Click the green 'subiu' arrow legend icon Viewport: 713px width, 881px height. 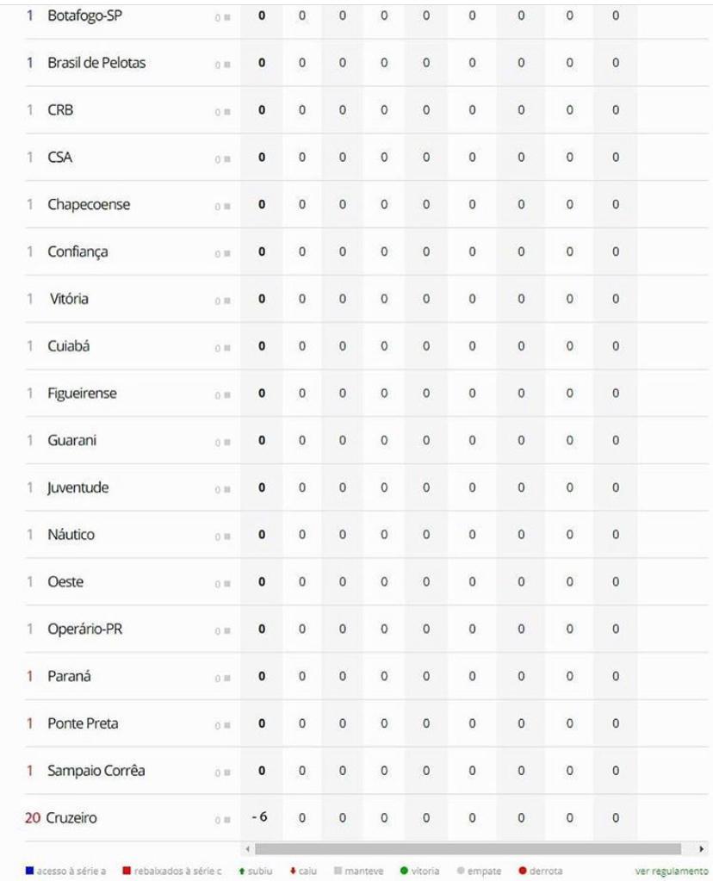click(x=242, y=871)
